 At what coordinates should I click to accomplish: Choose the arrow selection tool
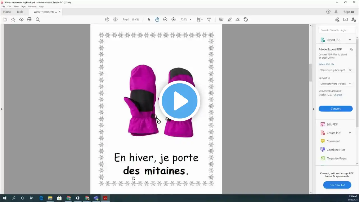(149, 19)
